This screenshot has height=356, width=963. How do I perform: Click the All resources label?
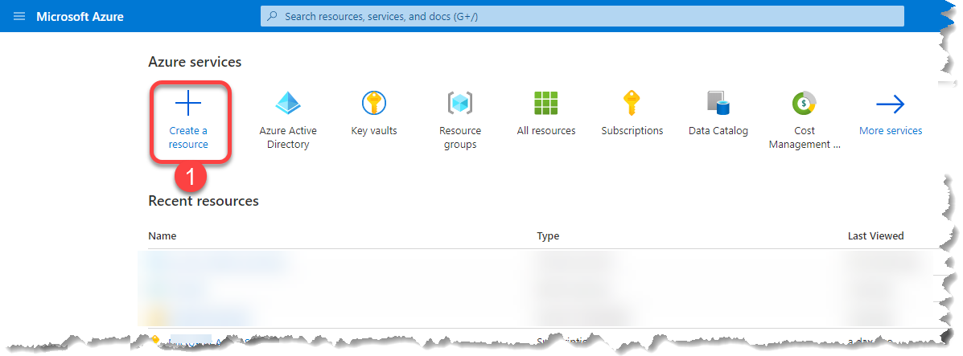tap(546, 131)
